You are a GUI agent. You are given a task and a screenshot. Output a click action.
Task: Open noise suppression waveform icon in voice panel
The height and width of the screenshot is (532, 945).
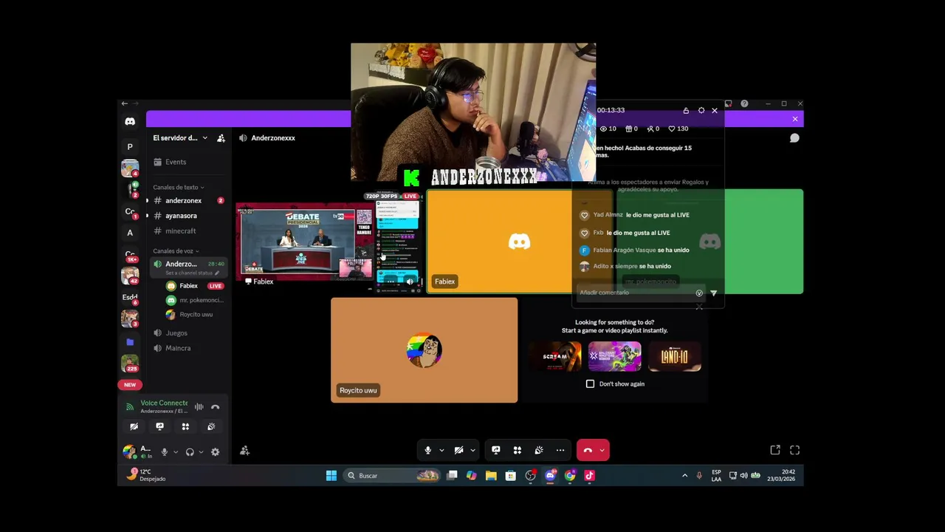[x=199, y=407]
